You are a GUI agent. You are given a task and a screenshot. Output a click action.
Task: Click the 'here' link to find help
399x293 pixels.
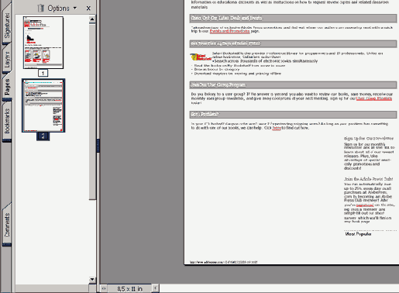(277, 128)
